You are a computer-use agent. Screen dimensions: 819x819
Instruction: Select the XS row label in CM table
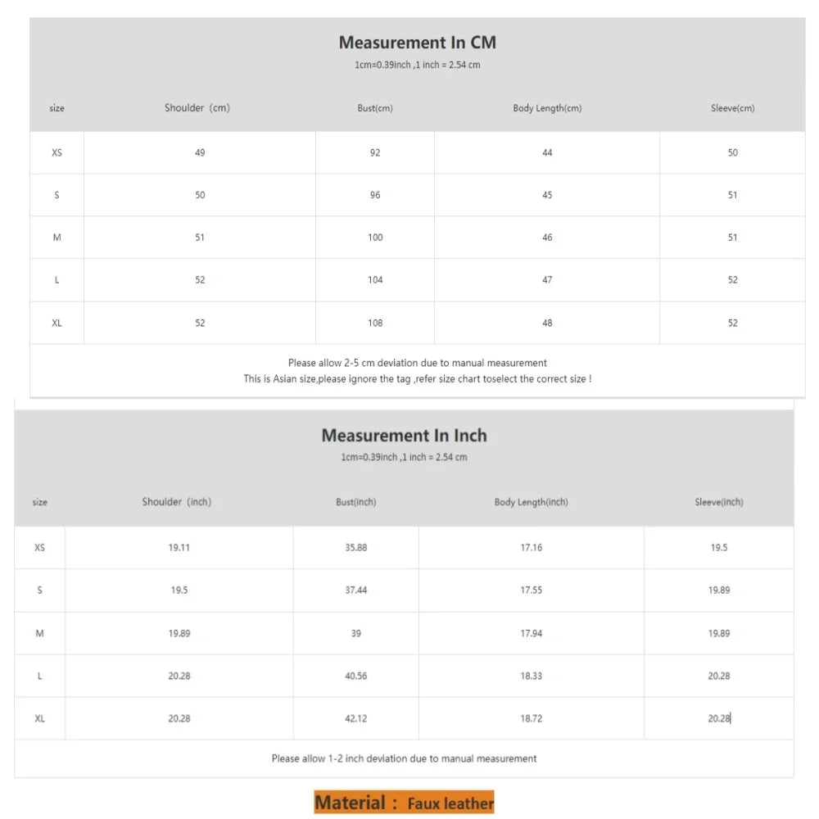57,152
